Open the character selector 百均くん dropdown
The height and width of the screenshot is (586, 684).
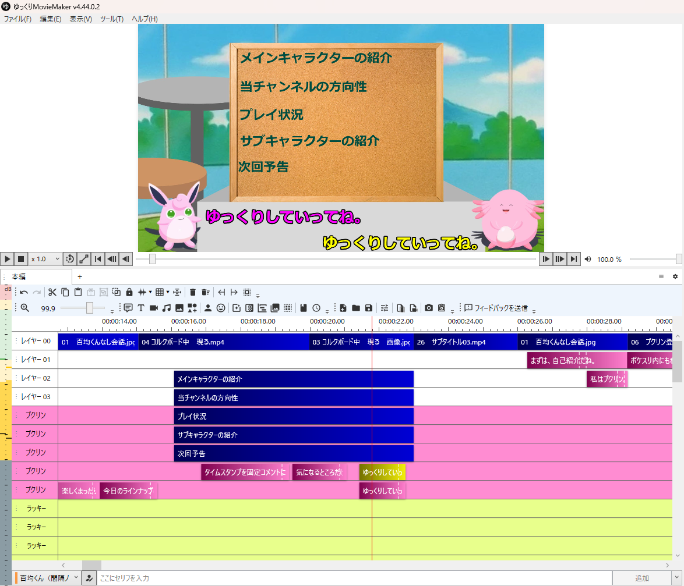(47, 578)
